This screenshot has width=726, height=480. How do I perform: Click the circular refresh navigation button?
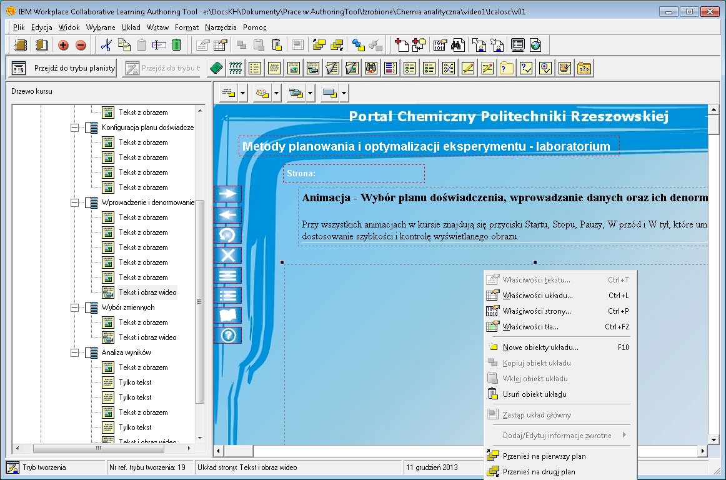pyautogui.click(x=228, y=235)
